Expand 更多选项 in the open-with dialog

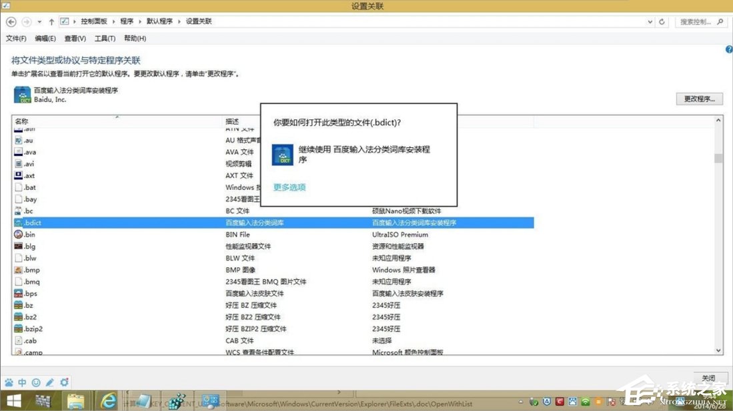click(x=289, y=187)
